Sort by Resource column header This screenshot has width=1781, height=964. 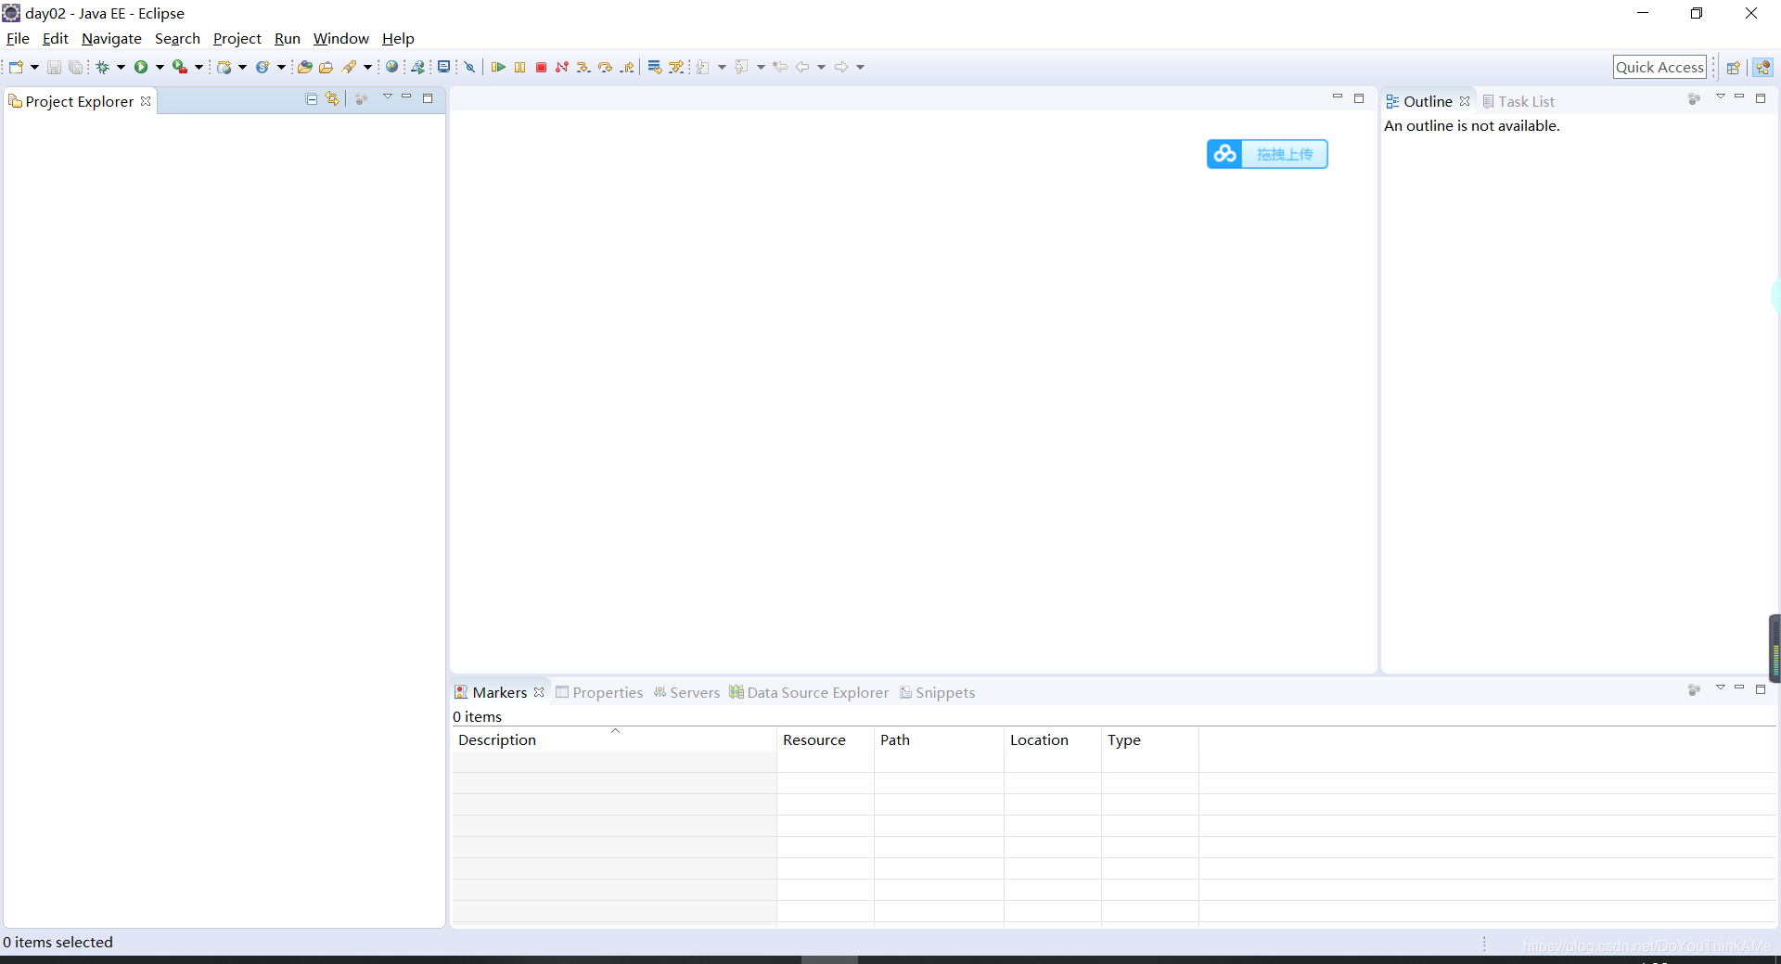[826, 739]
